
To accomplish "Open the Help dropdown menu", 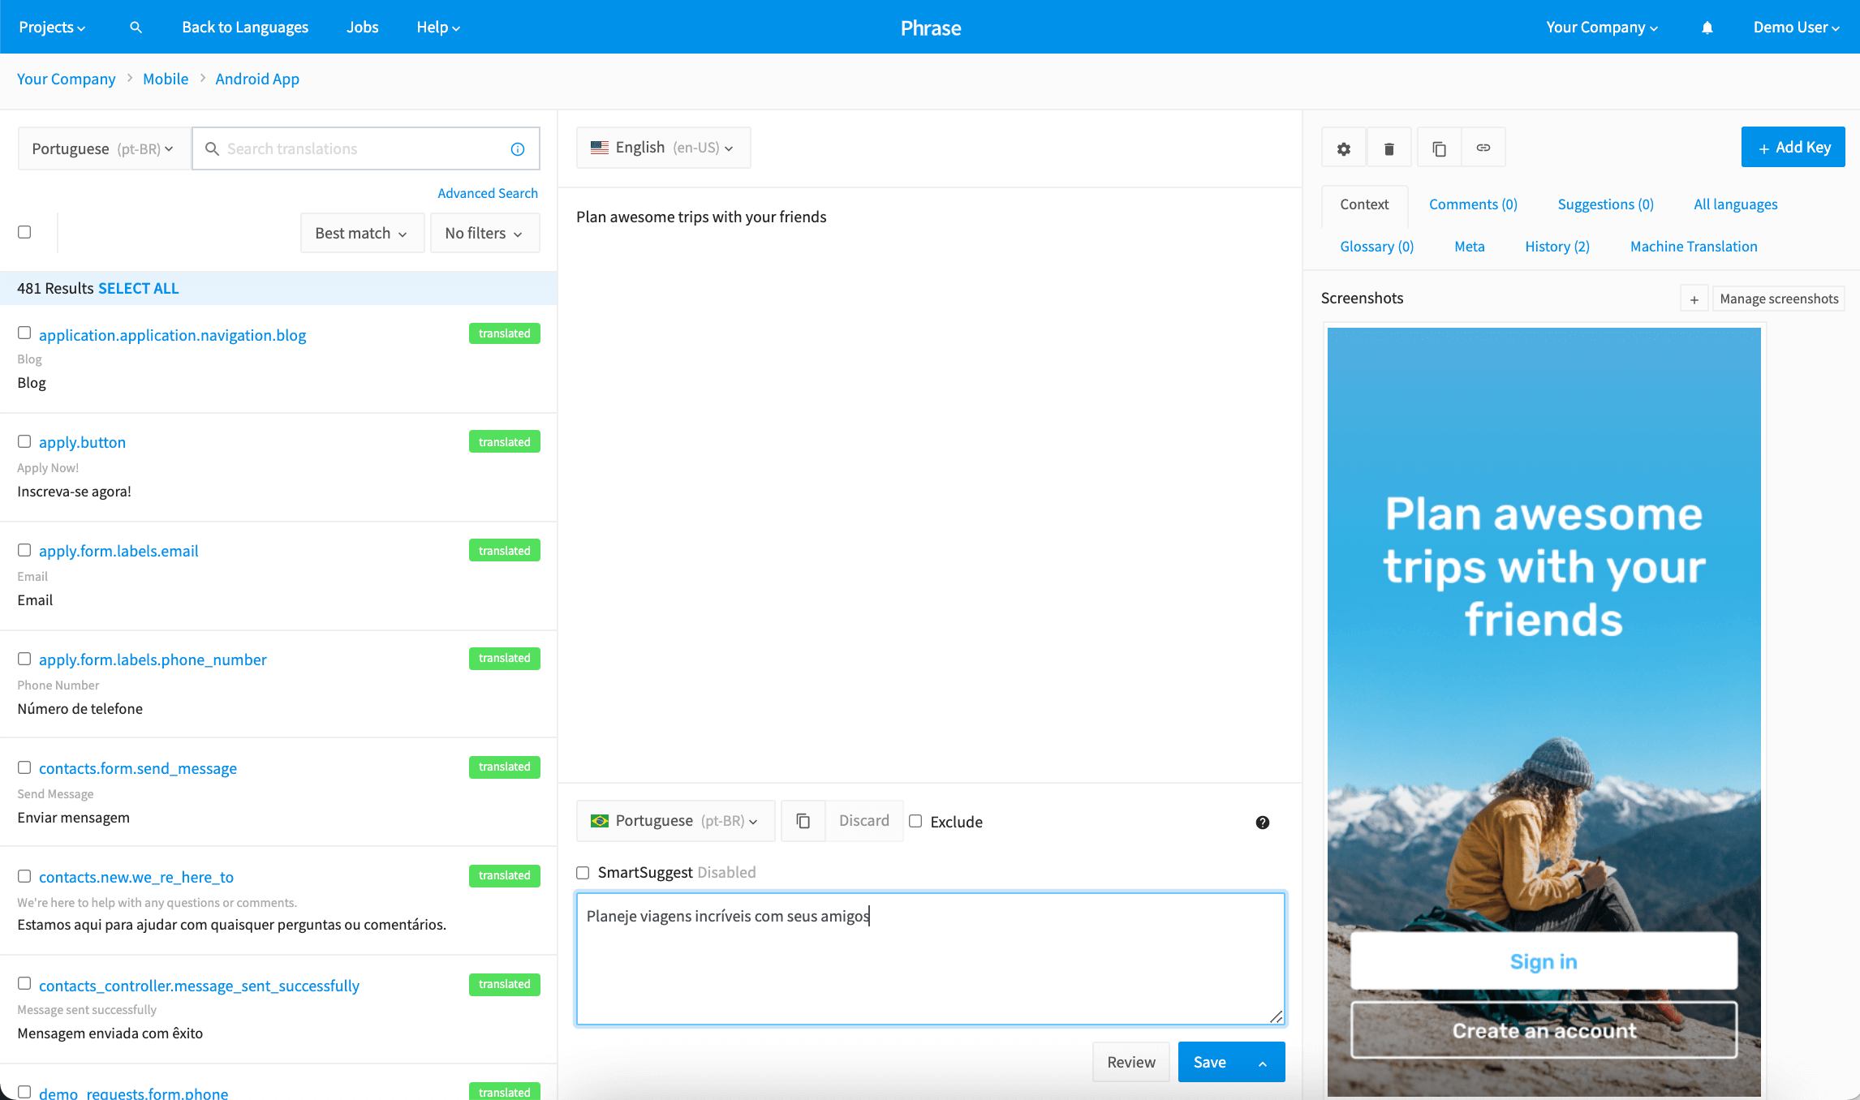I will pos(438,28).
